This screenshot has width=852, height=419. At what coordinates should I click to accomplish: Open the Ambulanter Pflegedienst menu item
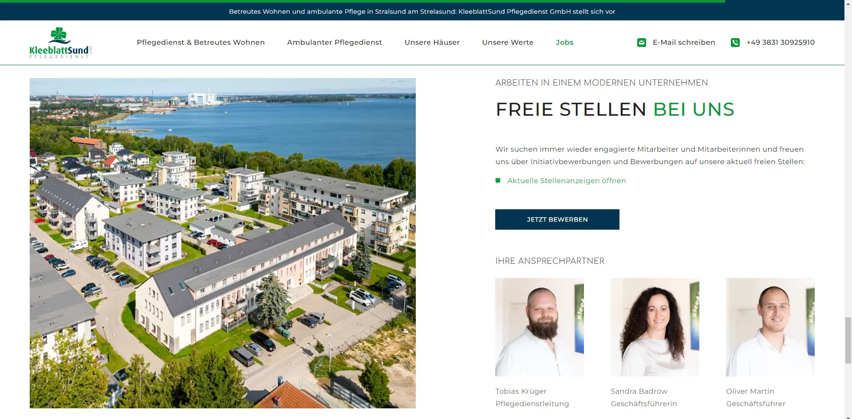[334, 42]
